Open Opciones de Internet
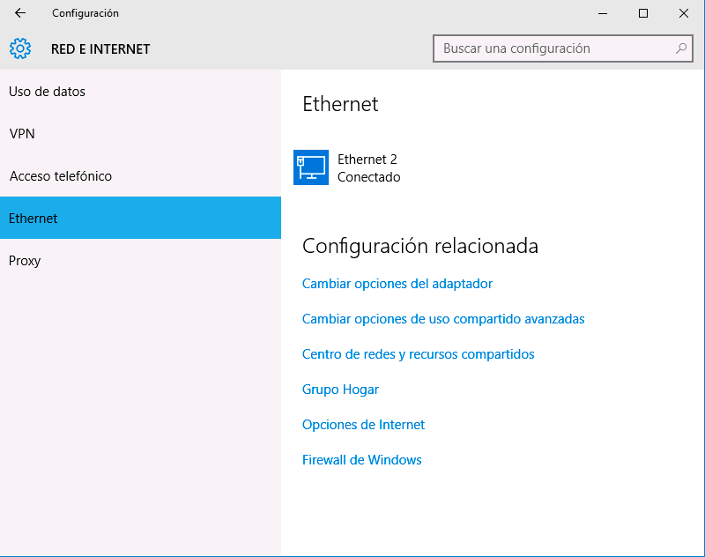 363,424
